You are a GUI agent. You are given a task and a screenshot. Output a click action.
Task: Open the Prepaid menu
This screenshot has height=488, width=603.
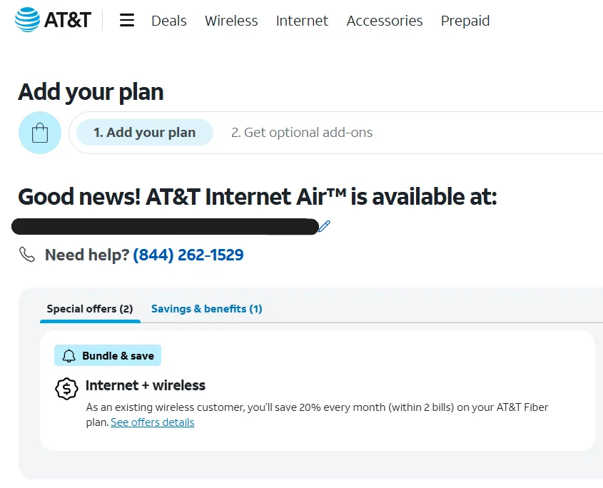(465, 21)
